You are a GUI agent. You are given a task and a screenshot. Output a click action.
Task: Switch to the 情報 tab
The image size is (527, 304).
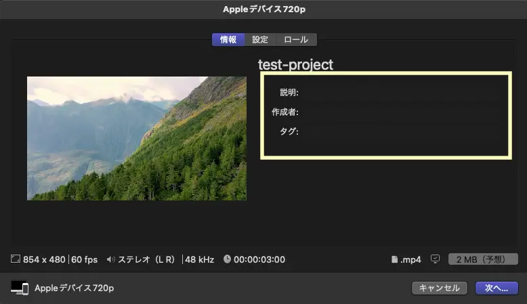point(228,40)
